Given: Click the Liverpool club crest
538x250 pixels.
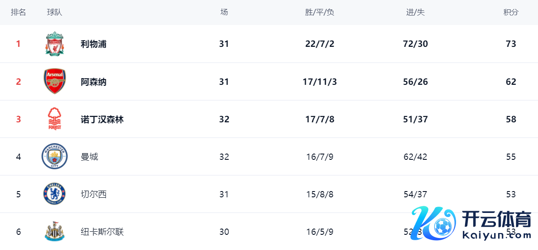Looking at the screenshot, I should (55, 44).
